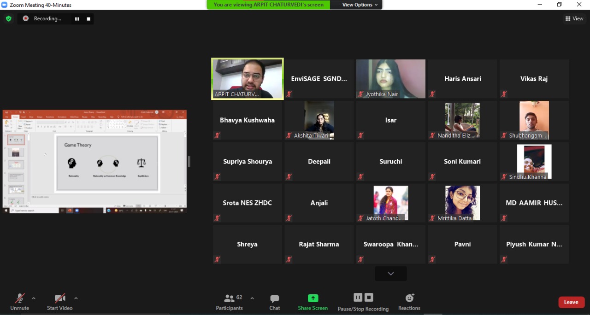Click the green Share Screen icon

tap(313, 298)
